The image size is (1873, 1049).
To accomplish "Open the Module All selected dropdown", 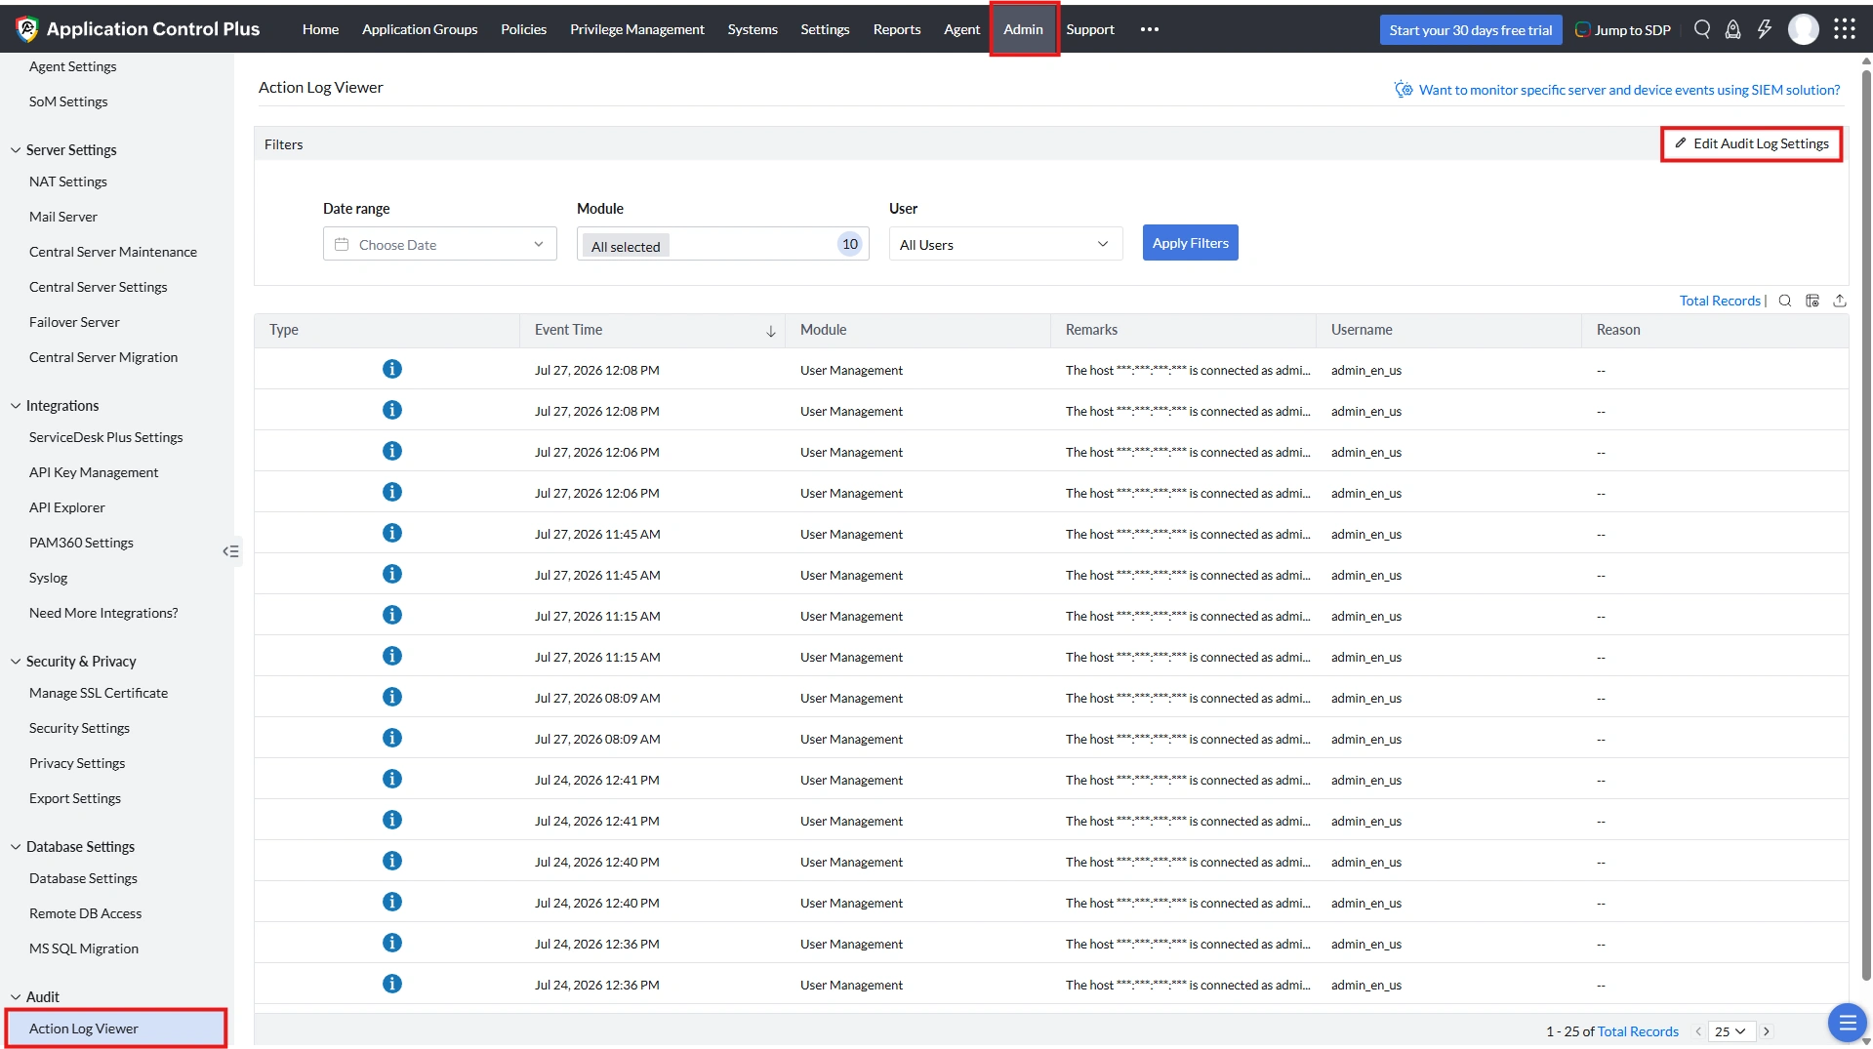I will 723,244.
